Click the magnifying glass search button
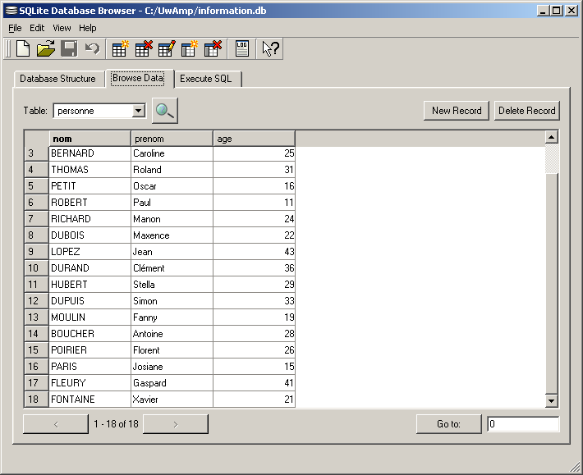This screenshot has width=583, height=475. (165, 111)
